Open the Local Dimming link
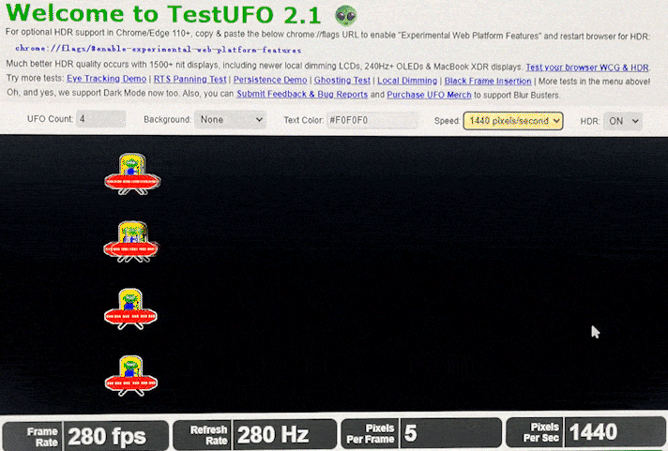Image resolution: width=668 pixels, height=451 pixels. (x=407, y=81)
